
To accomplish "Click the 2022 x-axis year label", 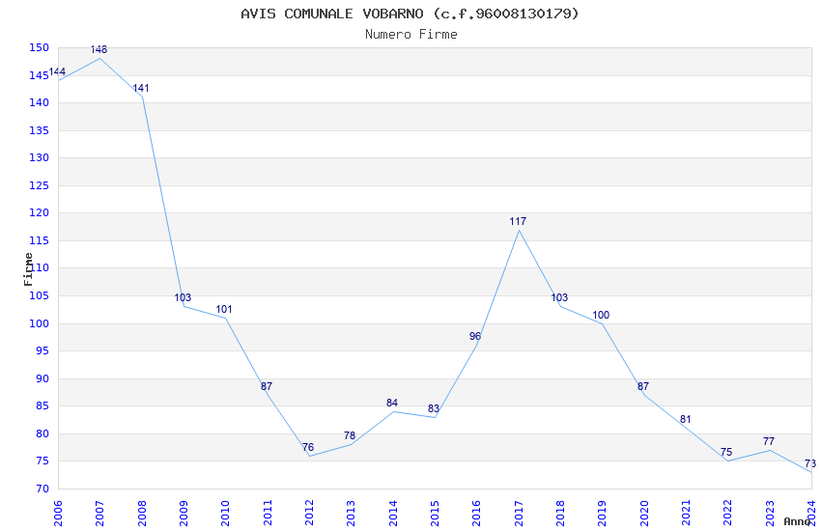I will pyautogui.click(x=728, y=514).
